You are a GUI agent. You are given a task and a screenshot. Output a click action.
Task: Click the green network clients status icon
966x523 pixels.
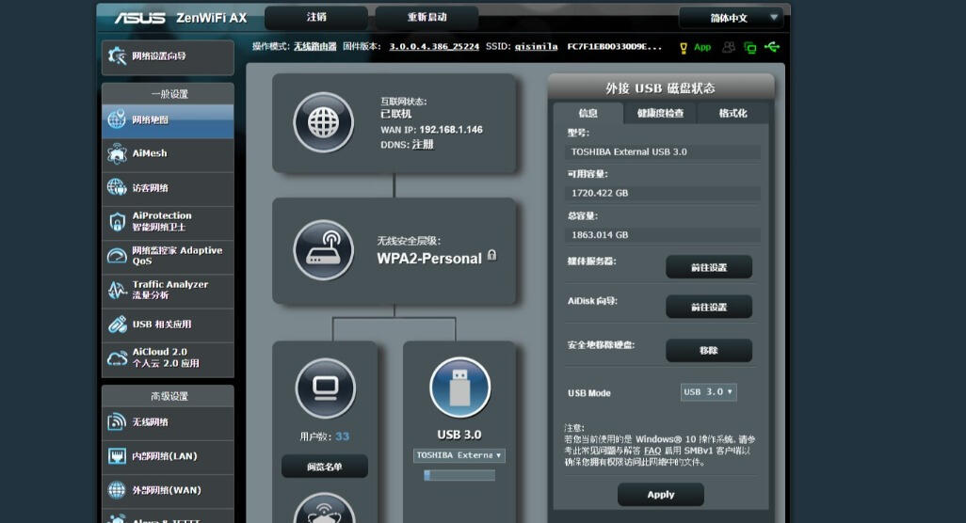click(749, 47)
